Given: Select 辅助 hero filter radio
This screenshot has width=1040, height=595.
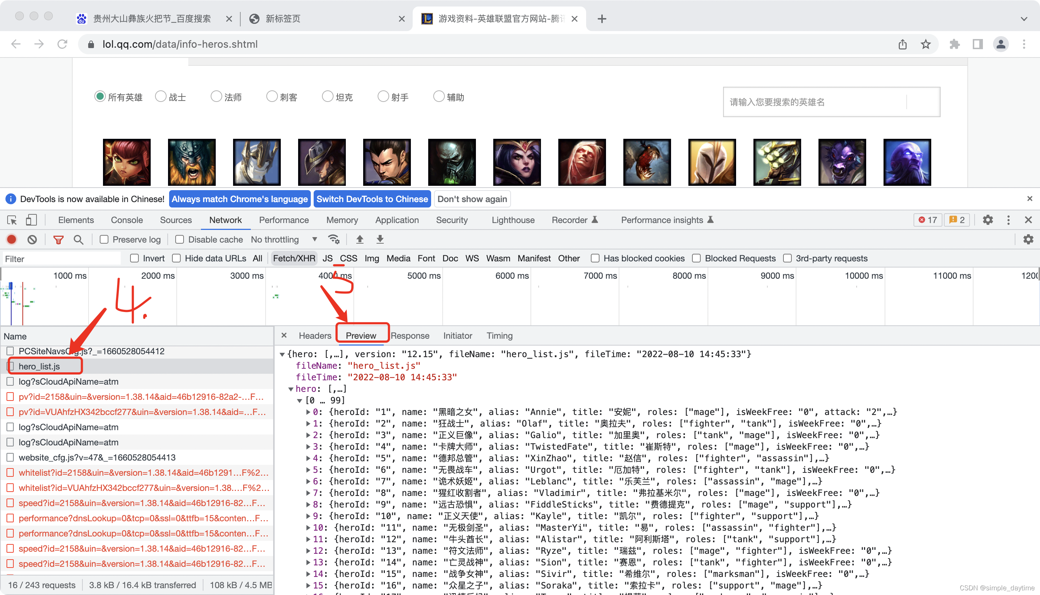Looking at the screenshot, I should (x=439, y=97).
